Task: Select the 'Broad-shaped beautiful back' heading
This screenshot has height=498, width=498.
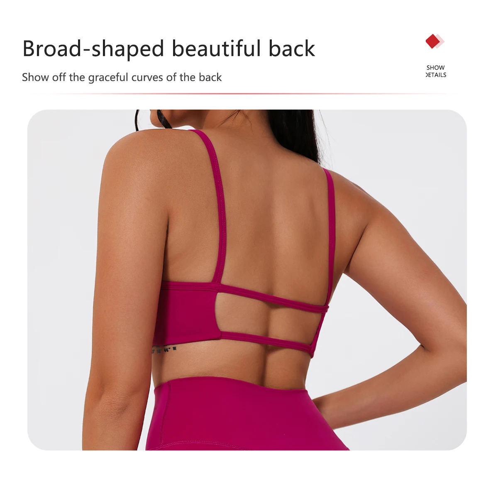Action: (x=168, y=49)
